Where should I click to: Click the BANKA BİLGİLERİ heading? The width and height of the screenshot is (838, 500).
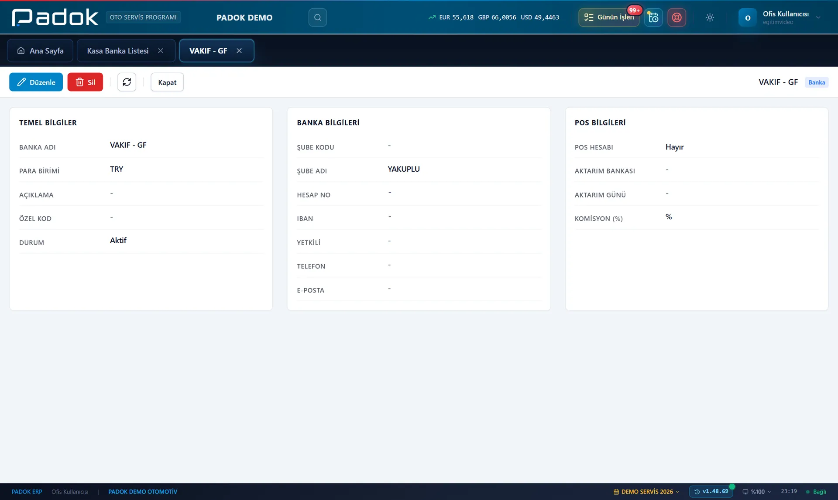pyautogui.click(x=328, y=122)
